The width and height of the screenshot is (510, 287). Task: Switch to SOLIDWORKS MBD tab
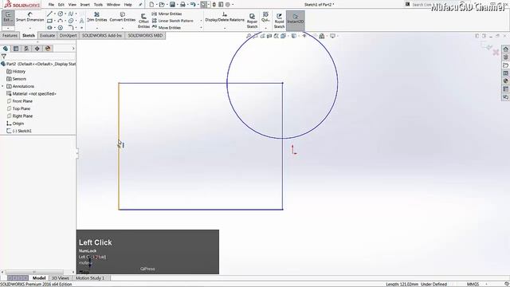[145, 35]
